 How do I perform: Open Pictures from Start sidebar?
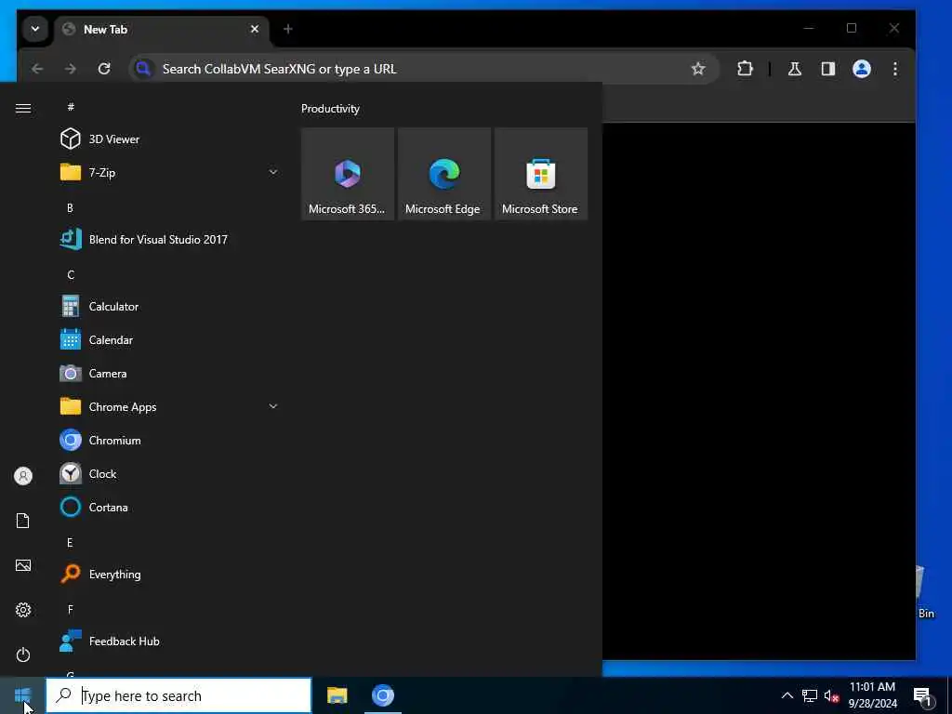point(23,565)
